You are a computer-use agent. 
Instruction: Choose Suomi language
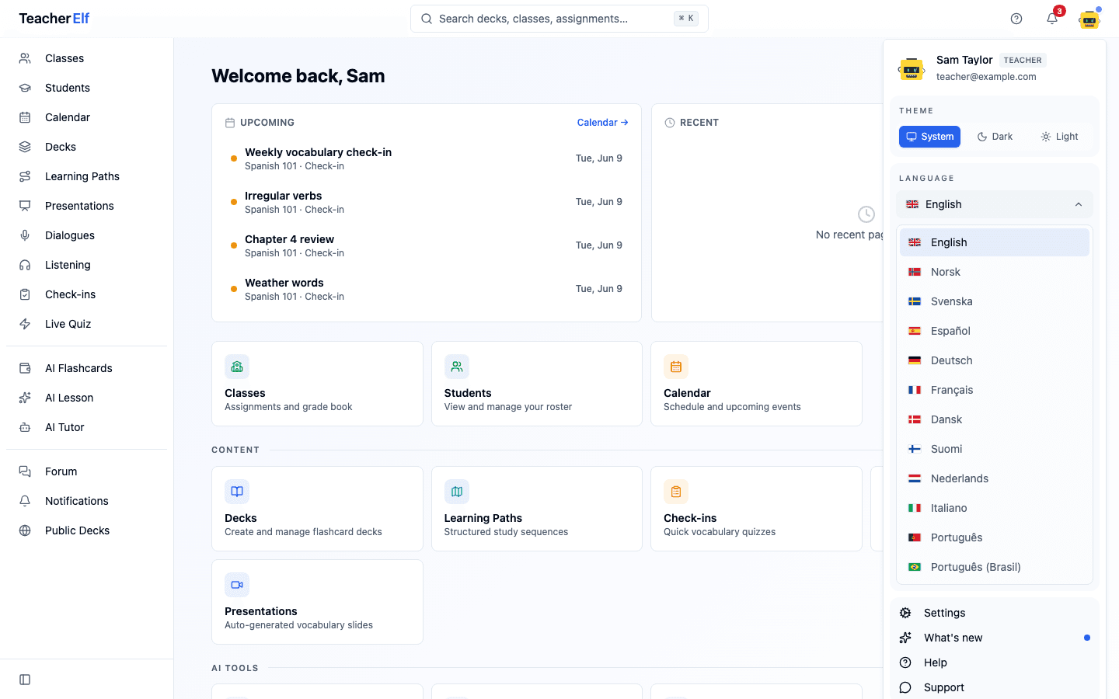(995, 449)
